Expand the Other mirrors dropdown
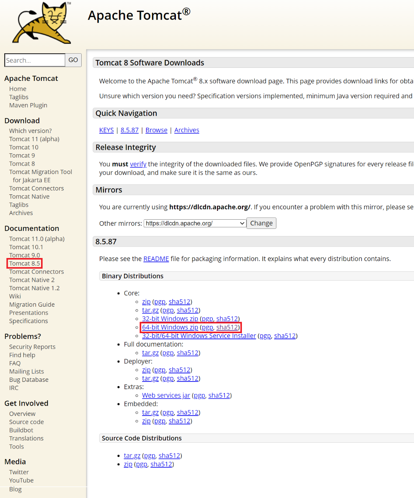This screenshot has width=414, height=498. tap(195, 223)
